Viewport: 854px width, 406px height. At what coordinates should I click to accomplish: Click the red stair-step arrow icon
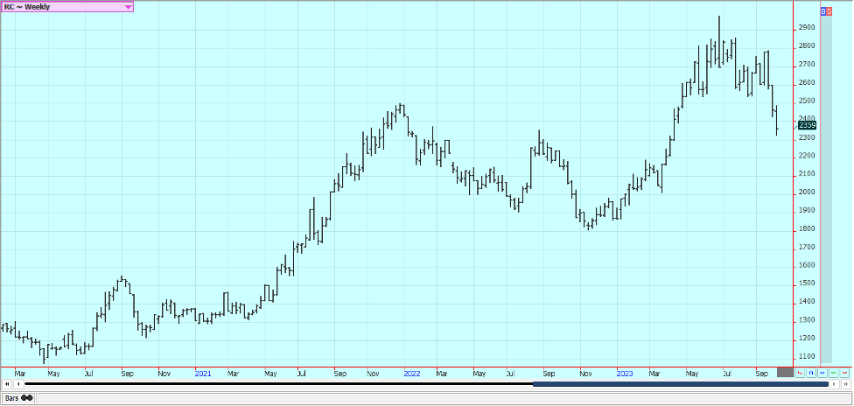(x=800, y=373)
